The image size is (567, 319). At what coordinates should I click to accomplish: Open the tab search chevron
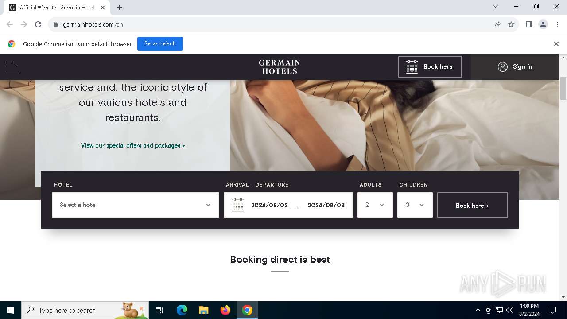[x=496, y=7]
